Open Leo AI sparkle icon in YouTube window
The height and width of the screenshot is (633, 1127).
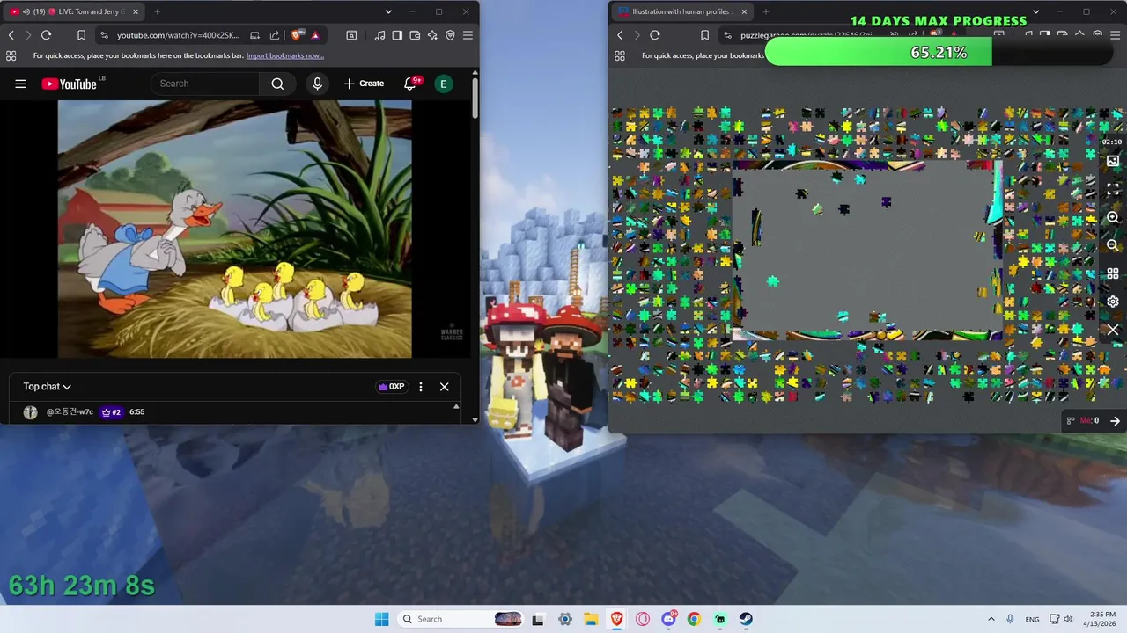click(432, 35)
